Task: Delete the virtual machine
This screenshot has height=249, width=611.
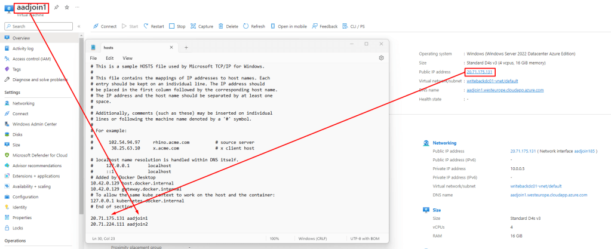Action: [222, 26]
